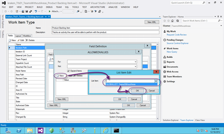Open the TEAM menu
The width and height of the screenshot is (224, 134).
[x=59, y=7]
